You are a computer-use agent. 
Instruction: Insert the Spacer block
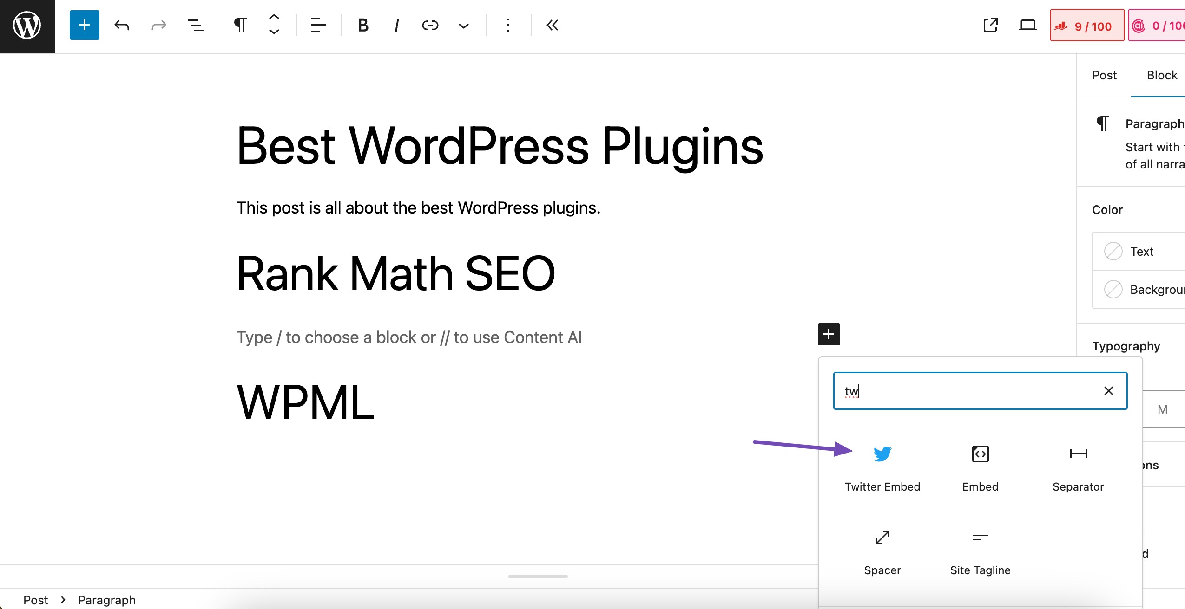[882, 552]
